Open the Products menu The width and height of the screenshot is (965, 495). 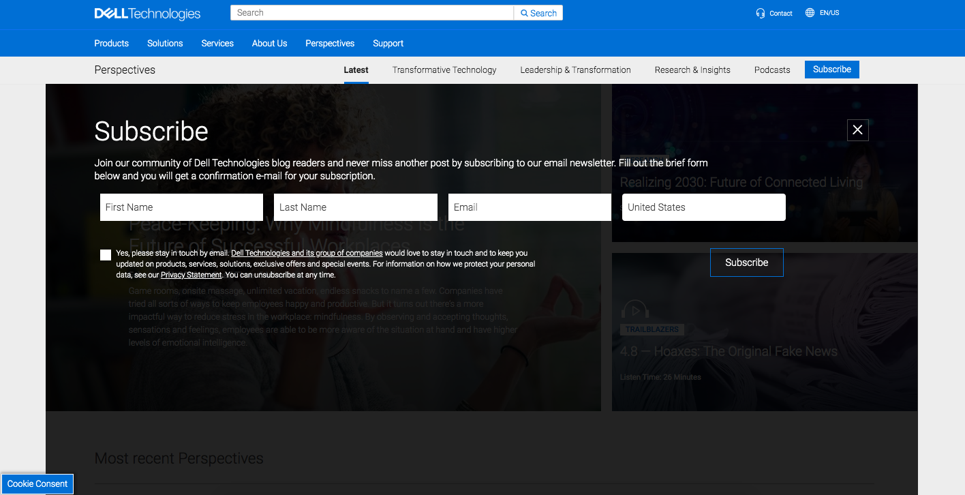(x=111, y=43)
